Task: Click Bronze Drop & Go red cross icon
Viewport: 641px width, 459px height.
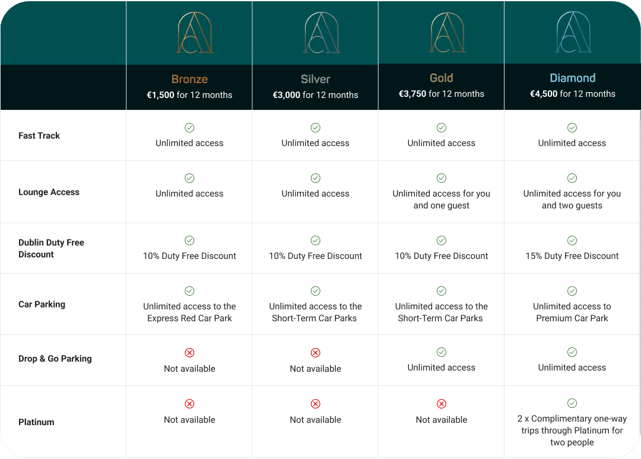Action: pos(189,353)
